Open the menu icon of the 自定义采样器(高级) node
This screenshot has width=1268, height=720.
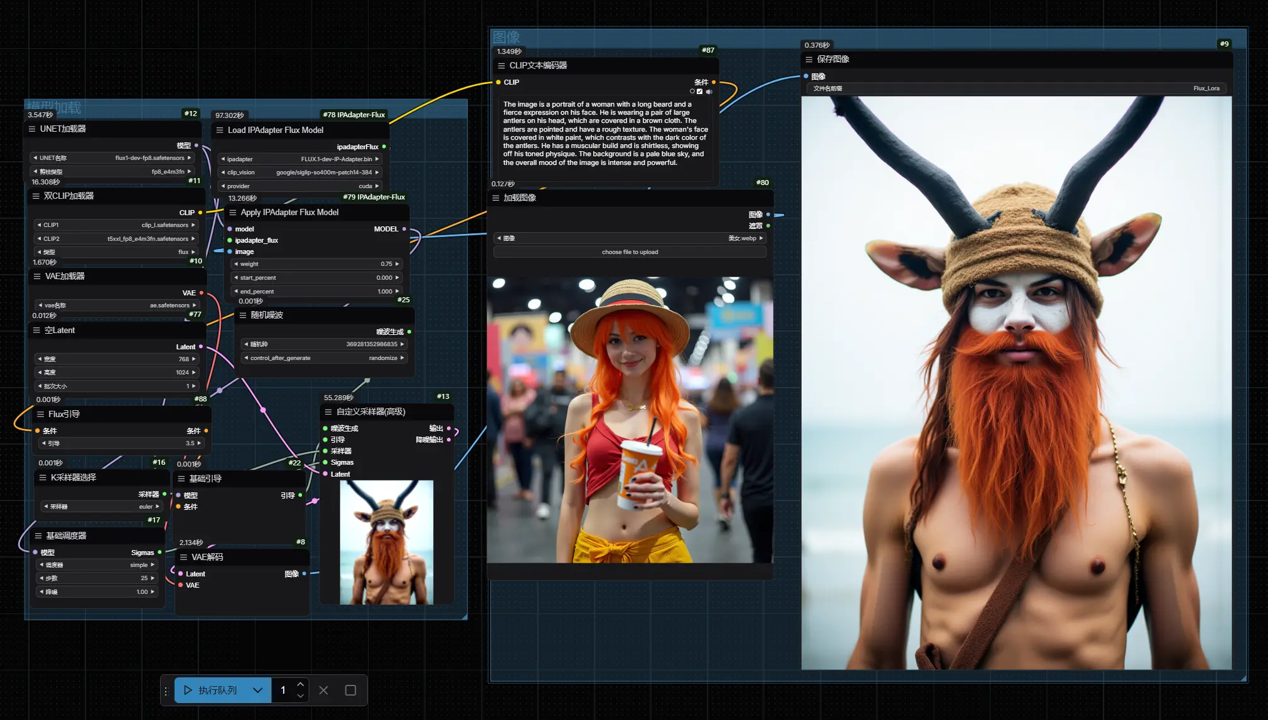(x=328, y=412)
